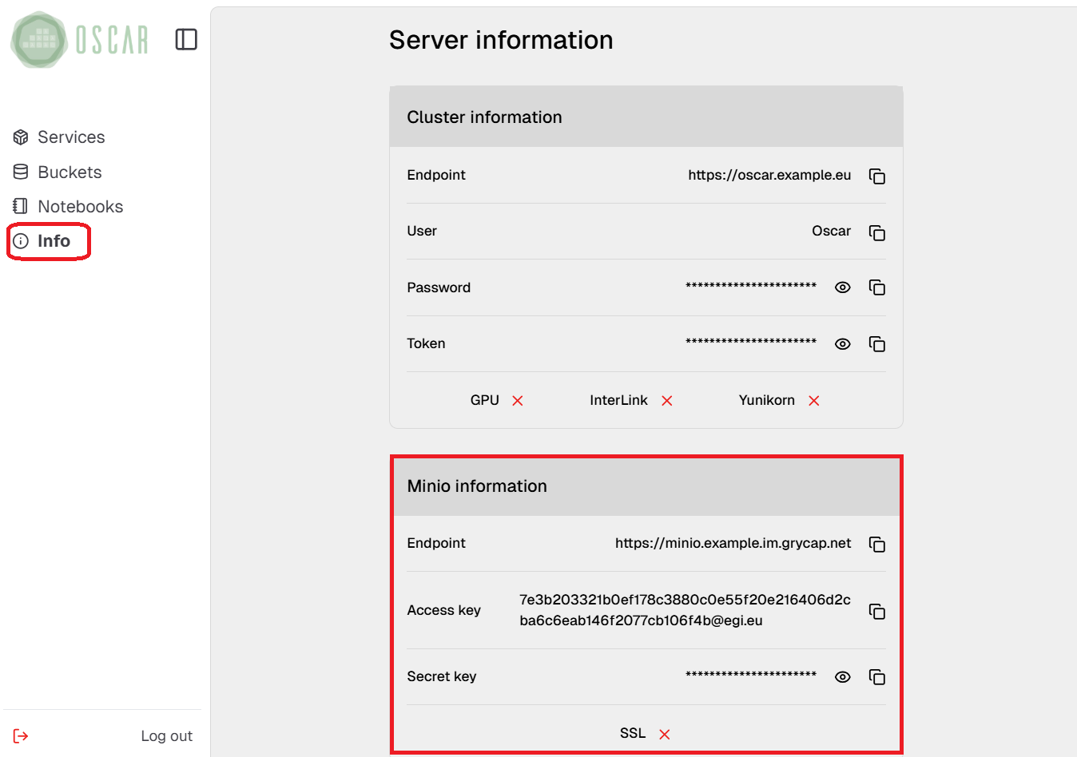Image resolution: width=1077 pixels, height=757 pixels.
Task: Copy the cluster Token
Action: pyautogui.click(x=876, y=344)
